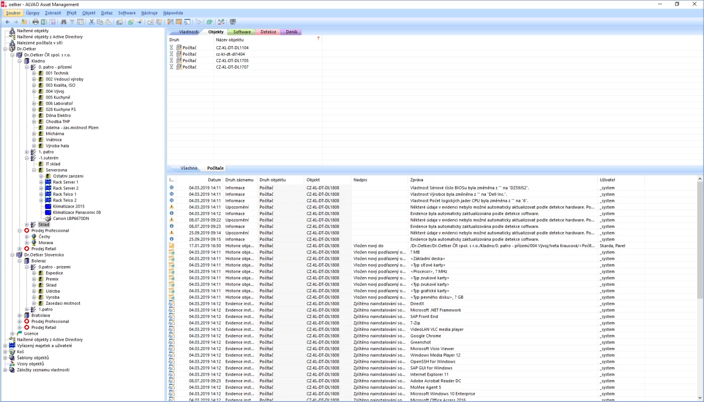Collapse the Kladno tree node
This screenshot has height=402, width=704.
pos(19,61)
